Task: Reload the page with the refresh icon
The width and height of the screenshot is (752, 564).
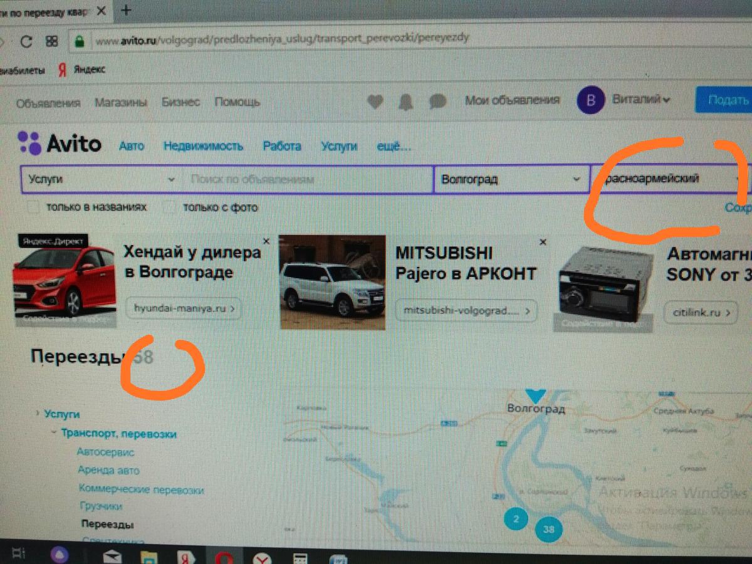Action: (26, 42)
